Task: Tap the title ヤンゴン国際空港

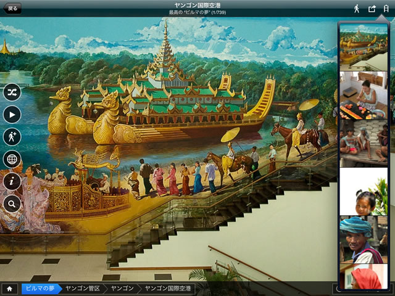Action: click(x=197, y=5)
